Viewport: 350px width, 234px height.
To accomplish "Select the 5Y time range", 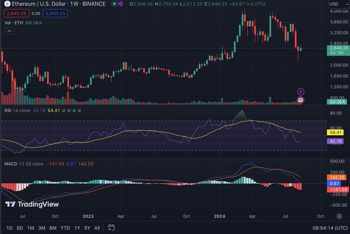I will point(87,228).
